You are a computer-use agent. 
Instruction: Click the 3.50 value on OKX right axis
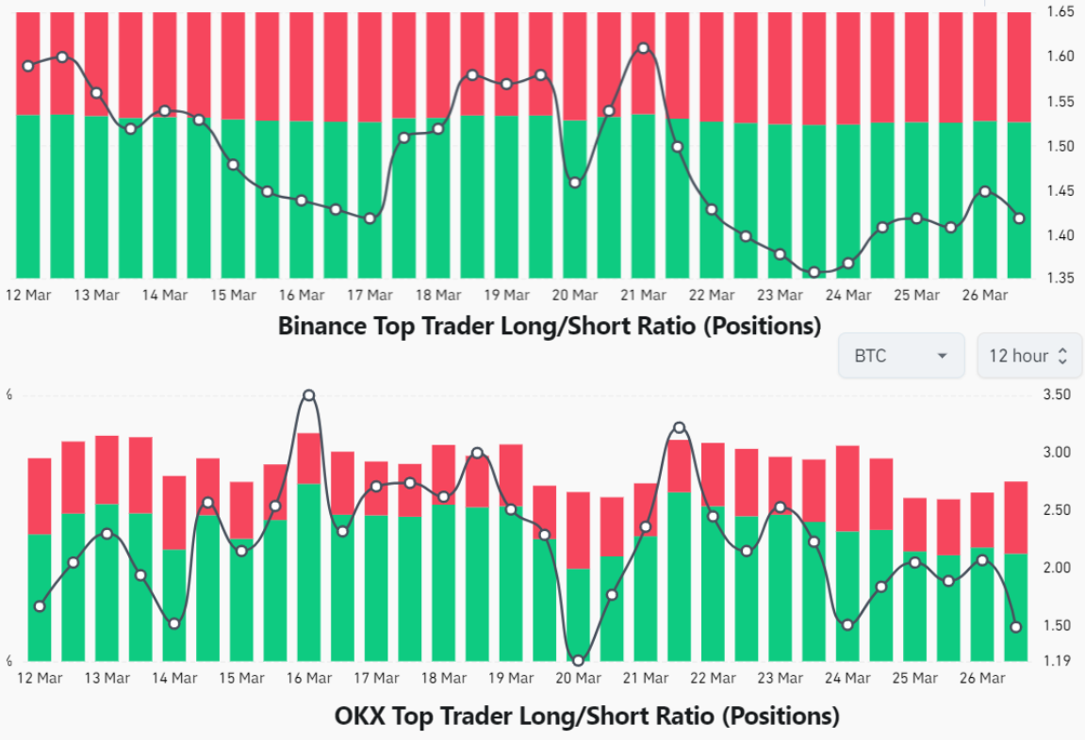1059,394
